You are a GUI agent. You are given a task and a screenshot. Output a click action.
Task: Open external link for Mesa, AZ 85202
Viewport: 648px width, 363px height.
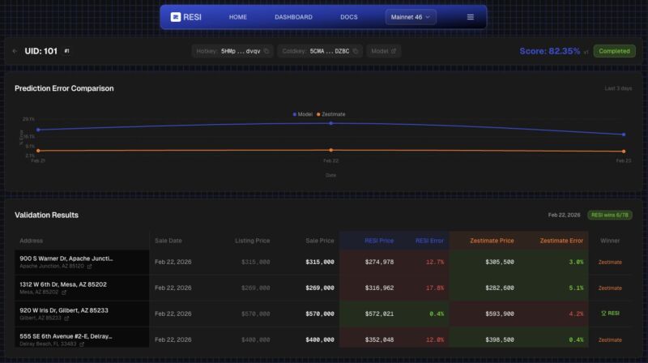[x=63, y=292]
